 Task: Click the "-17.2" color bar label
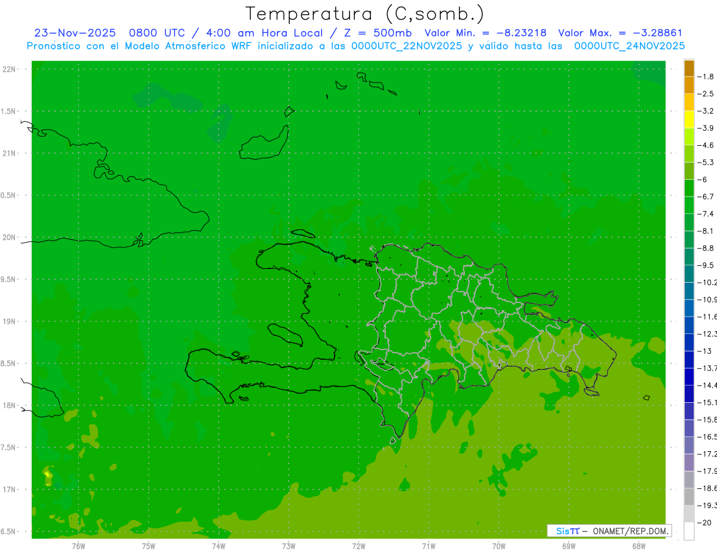click(707, 454)
